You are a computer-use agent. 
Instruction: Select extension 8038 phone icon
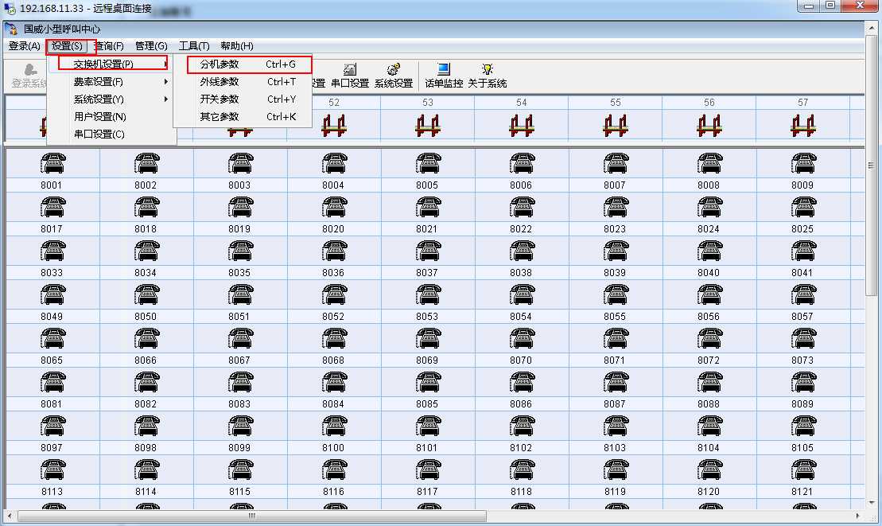(522, 251)
